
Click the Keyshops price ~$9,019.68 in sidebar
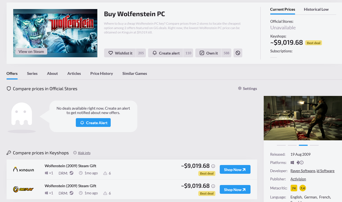click(287, 42)
